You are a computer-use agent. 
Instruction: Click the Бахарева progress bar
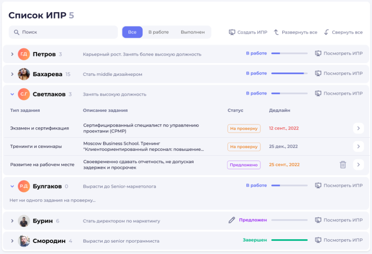[x=289, y=73]
